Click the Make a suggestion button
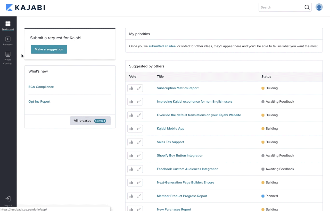The height and width of the screenshot is (211, 330). 49,49
